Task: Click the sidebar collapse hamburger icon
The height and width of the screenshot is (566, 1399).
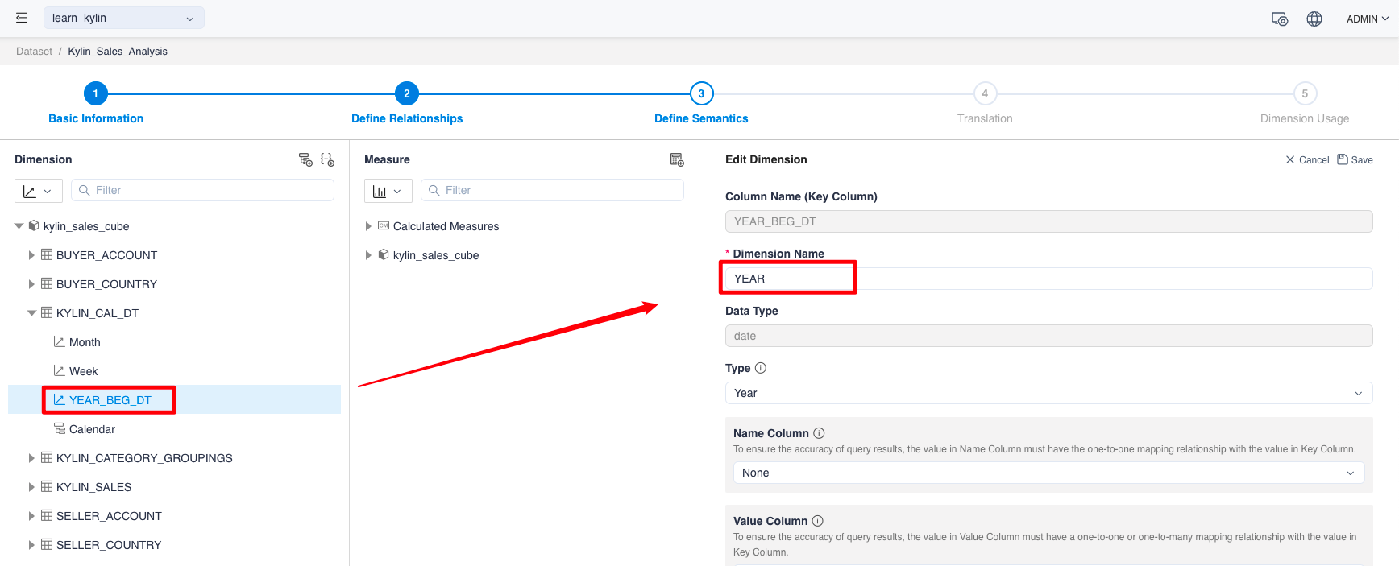Action: (x=22, y=18)
